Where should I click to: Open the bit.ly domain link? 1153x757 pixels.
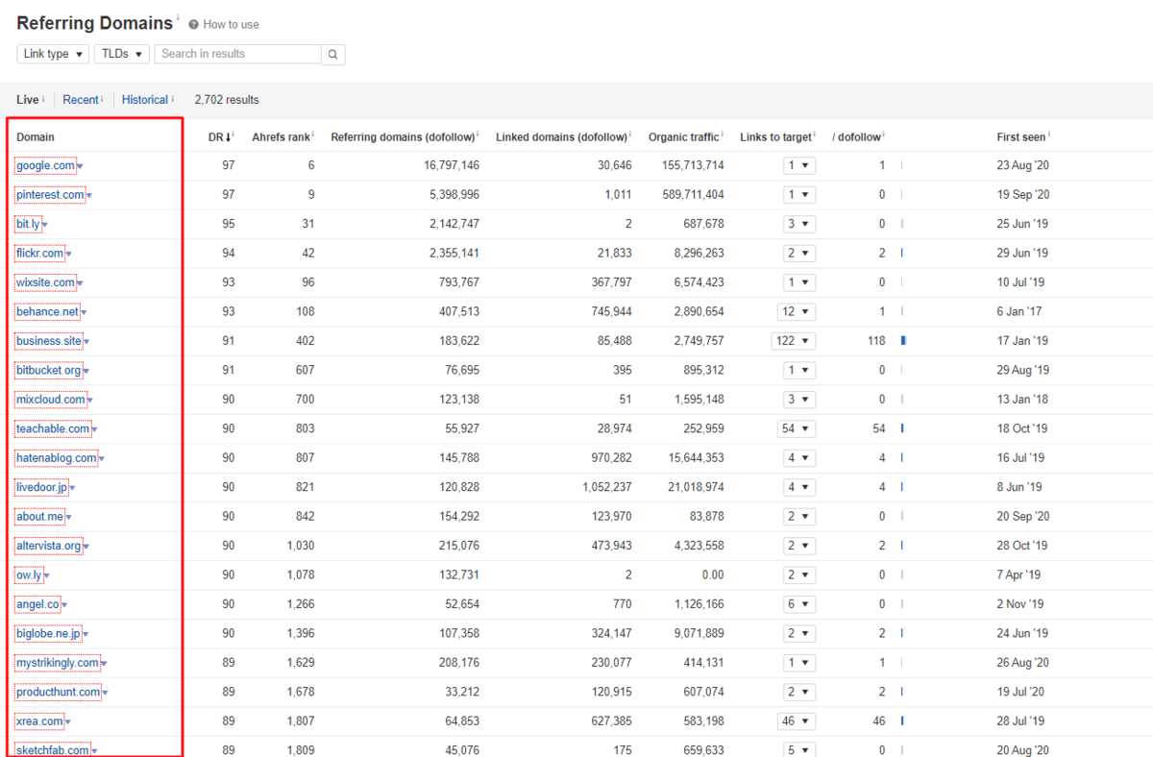[28, 225]
